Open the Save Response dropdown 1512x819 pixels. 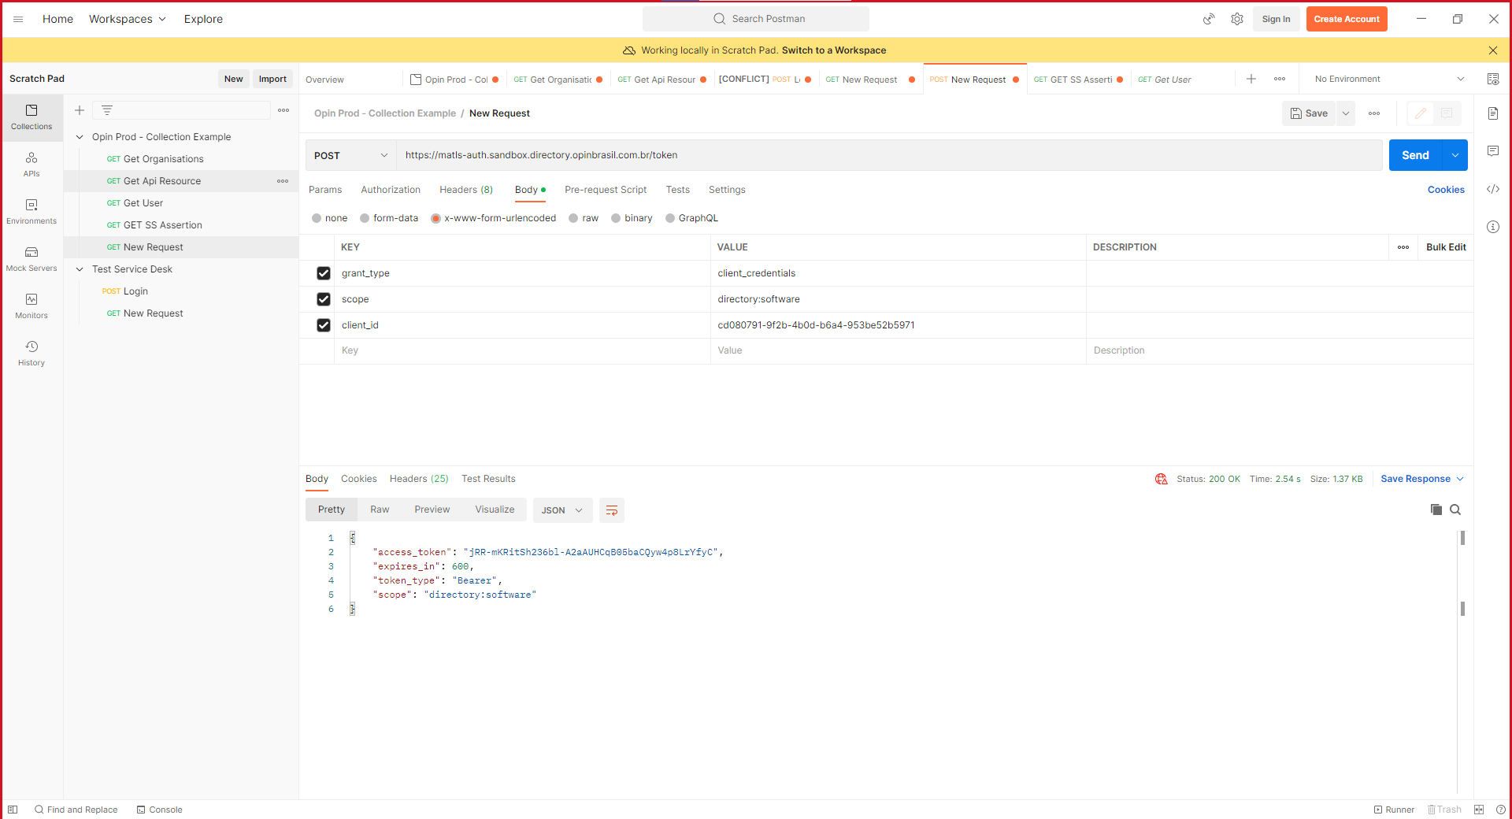[x=1422, y=479]
